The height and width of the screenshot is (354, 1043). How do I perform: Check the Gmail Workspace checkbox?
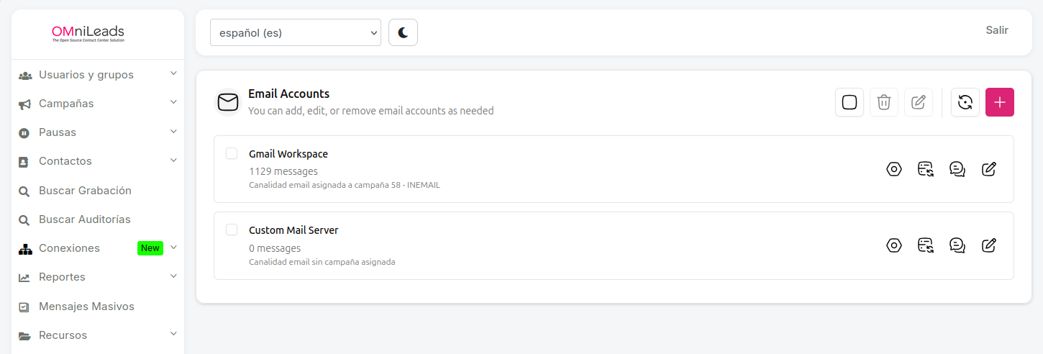pyautogui.click(x=232, y=153)
